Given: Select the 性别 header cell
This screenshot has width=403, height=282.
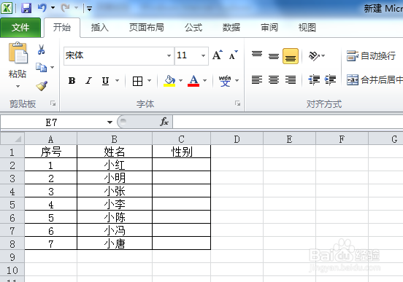Looking at the screenshot, I should tap(182, 152).
